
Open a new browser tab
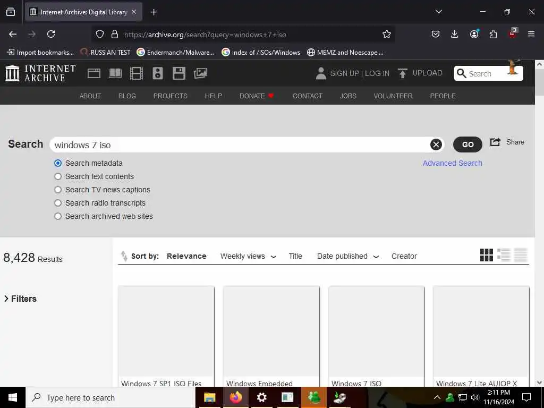pos(154,12)
